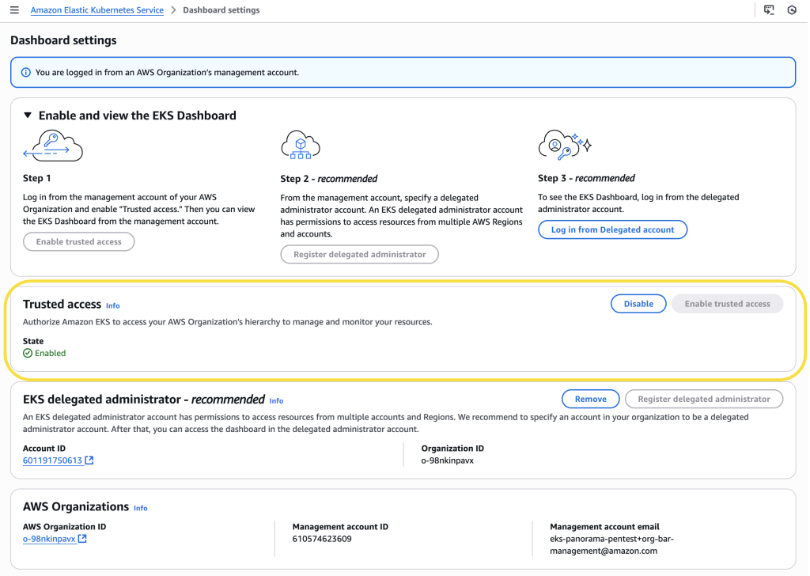
Task: Click Register delegated administrator under Step 2
Action: (359, 254)
